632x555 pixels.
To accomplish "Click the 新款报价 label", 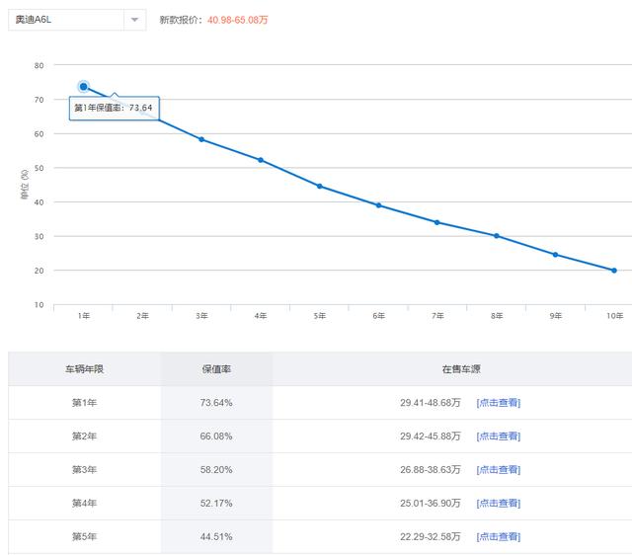I will [181, 20].
